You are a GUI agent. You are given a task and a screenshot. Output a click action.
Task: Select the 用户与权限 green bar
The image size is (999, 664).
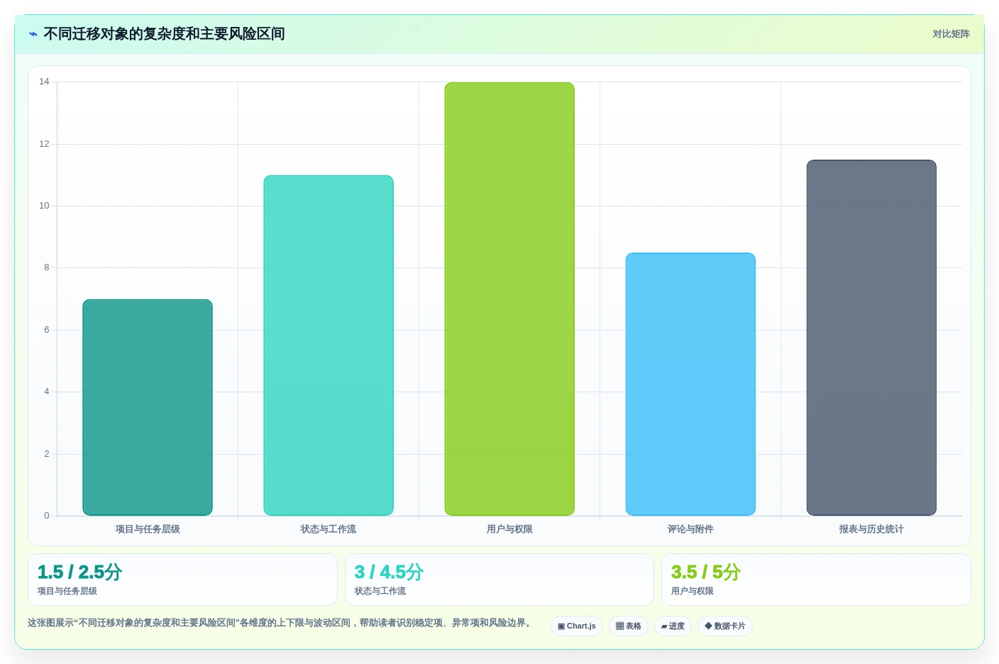click(509, 299)
